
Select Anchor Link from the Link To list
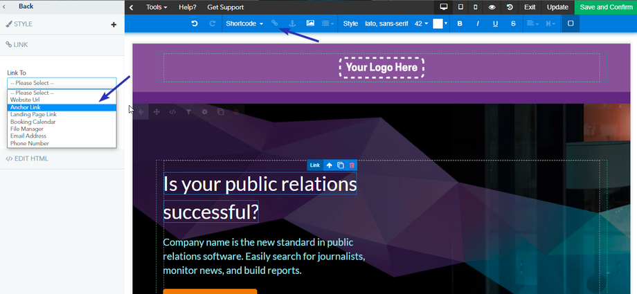click(61, 107)
